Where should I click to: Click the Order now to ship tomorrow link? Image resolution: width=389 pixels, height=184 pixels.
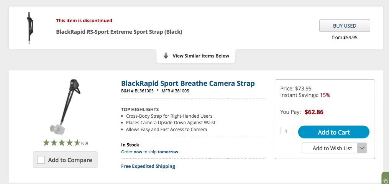click(x=149, y=152)
